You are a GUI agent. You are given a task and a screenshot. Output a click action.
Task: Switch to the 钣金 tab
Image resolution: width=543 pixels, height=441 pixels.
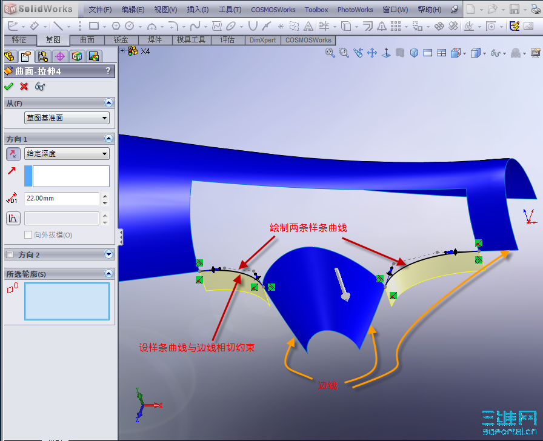point(121,40)
